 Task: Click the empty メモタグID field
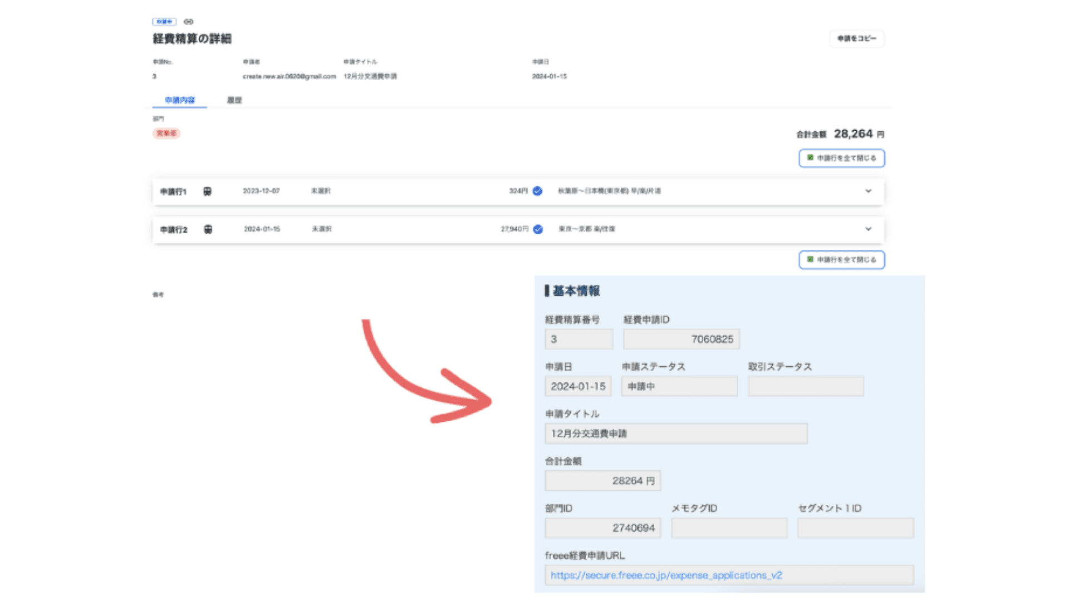tap(729, 528)
